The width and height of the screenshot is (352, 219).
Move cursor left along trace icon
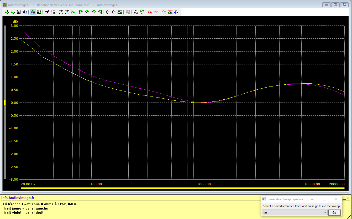87,12
